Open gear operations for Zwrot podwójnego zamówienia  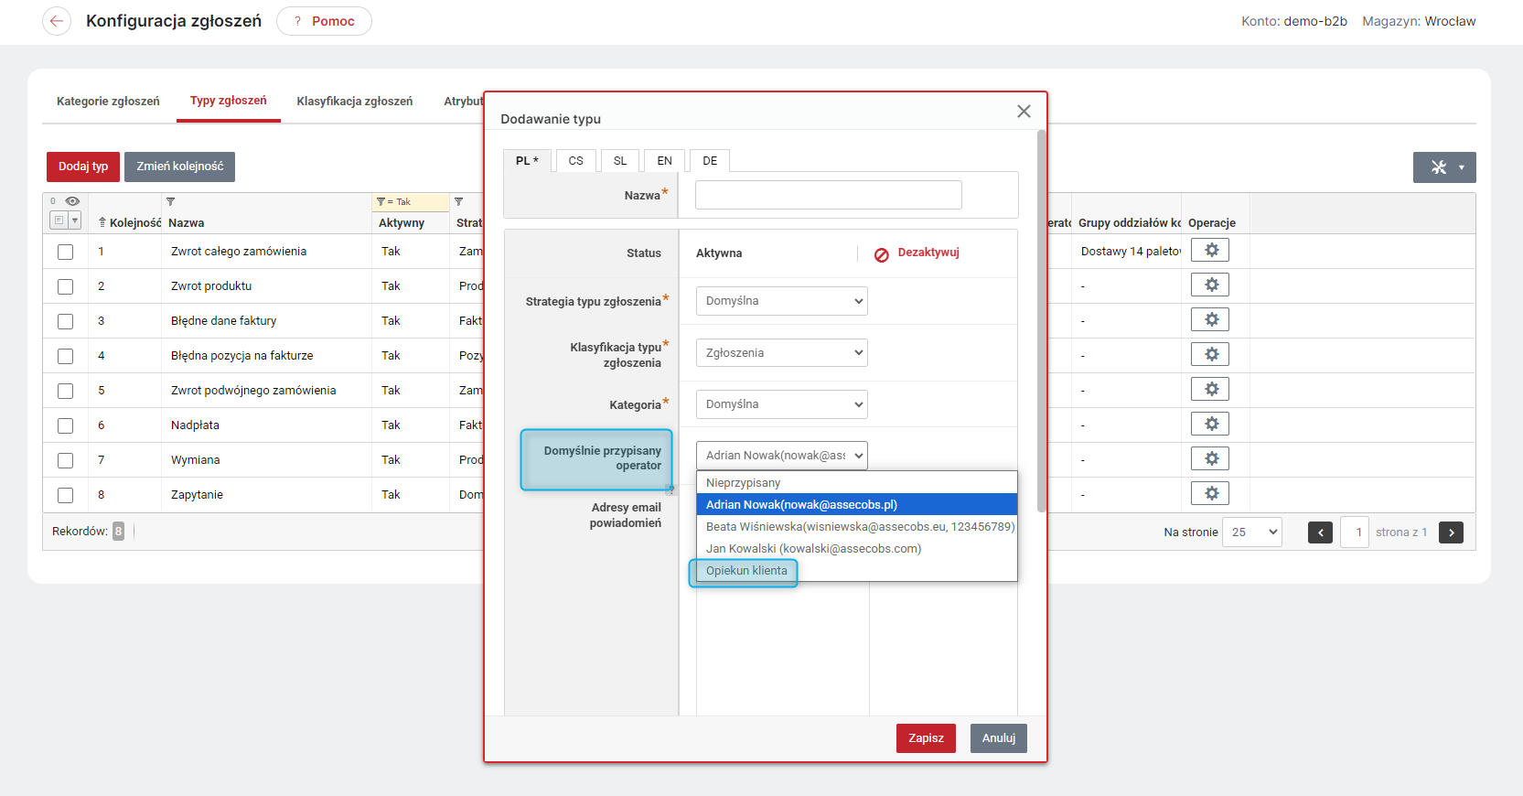tap(1210, 390)
